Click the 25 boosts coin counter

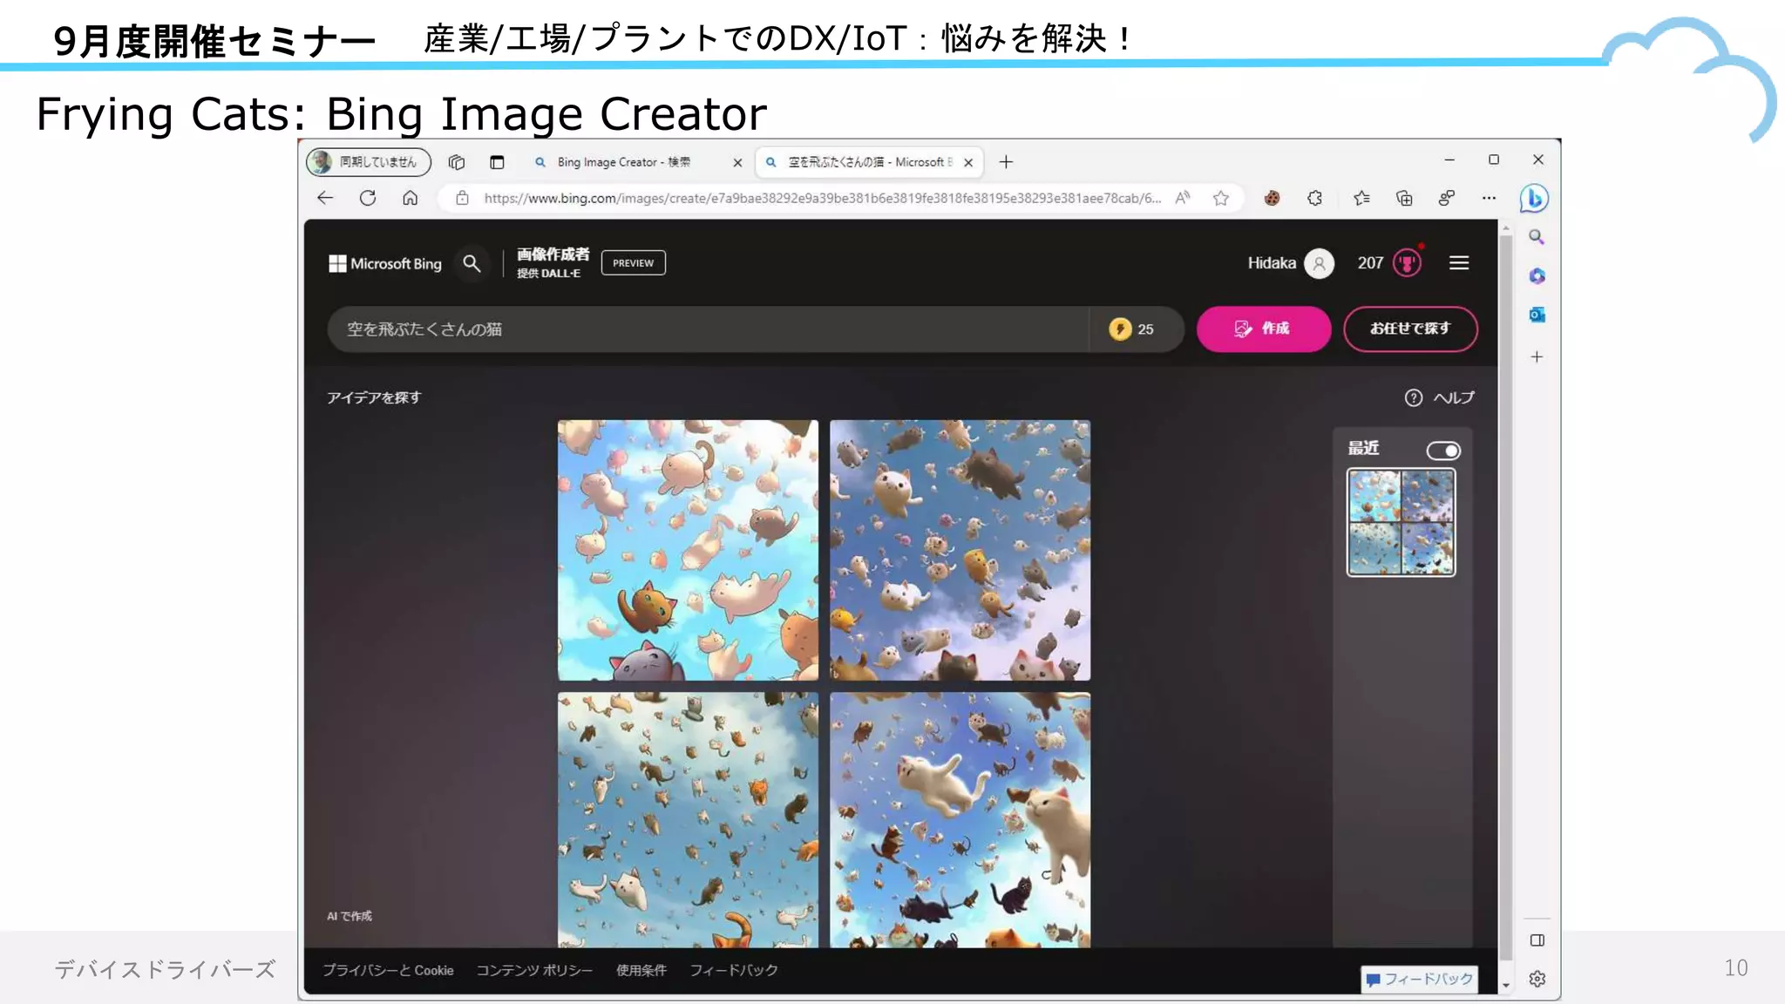[x=1131, y=329]
